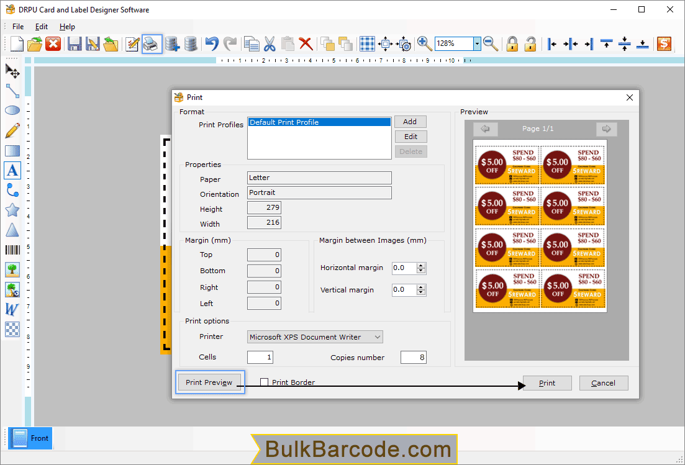Click Edit print profile button
Screen dimensions: 685x465
click(x=411, y=137)
